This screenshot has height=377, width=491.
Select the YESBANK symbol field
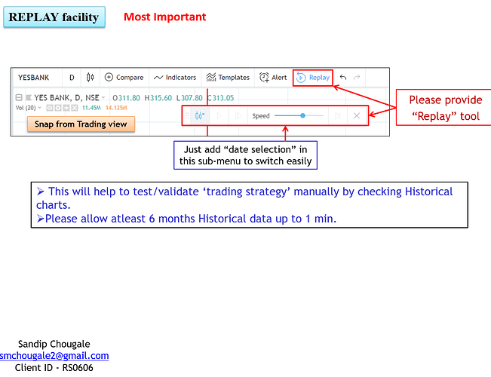33,77
